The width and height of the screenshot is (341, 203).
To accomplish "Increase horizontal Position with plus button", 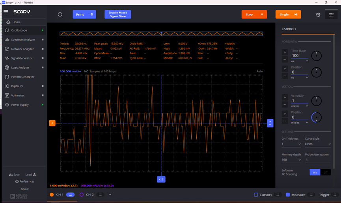I will pyautogui.click(x=285, y=69).
